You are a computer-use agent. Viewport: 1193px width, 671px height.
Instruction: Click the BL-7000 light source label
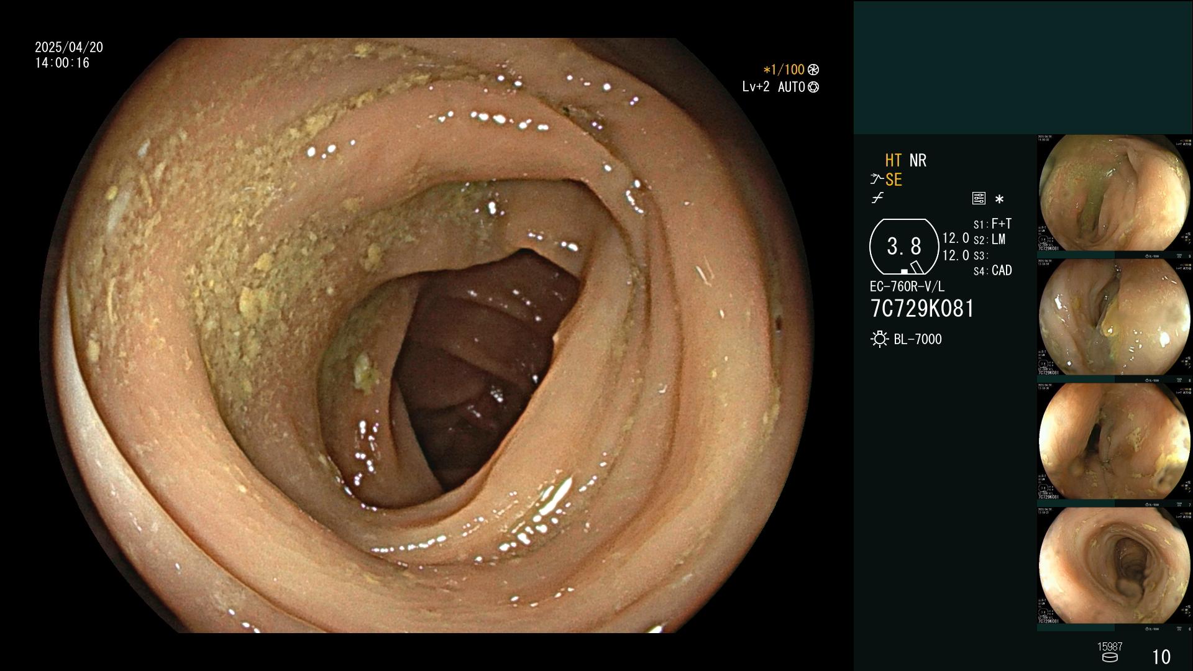coord(918,339)
